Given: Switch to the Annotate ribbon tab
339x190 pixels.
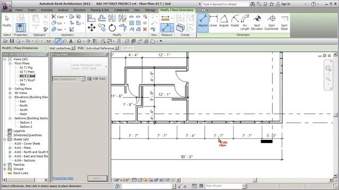Looking at the screenshot, I should 47,10.
